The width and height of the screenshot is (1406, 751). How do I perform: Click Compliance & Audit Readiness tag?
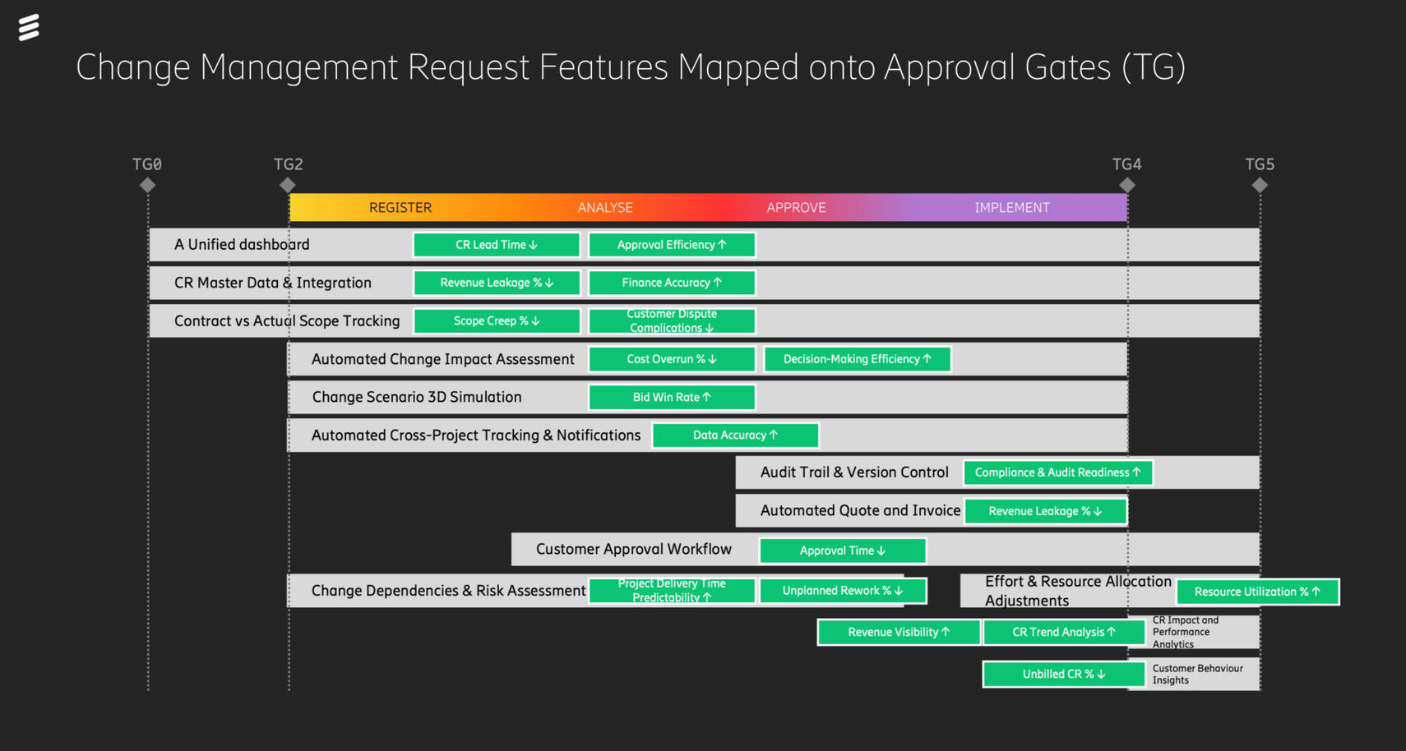click(1057, 472)
